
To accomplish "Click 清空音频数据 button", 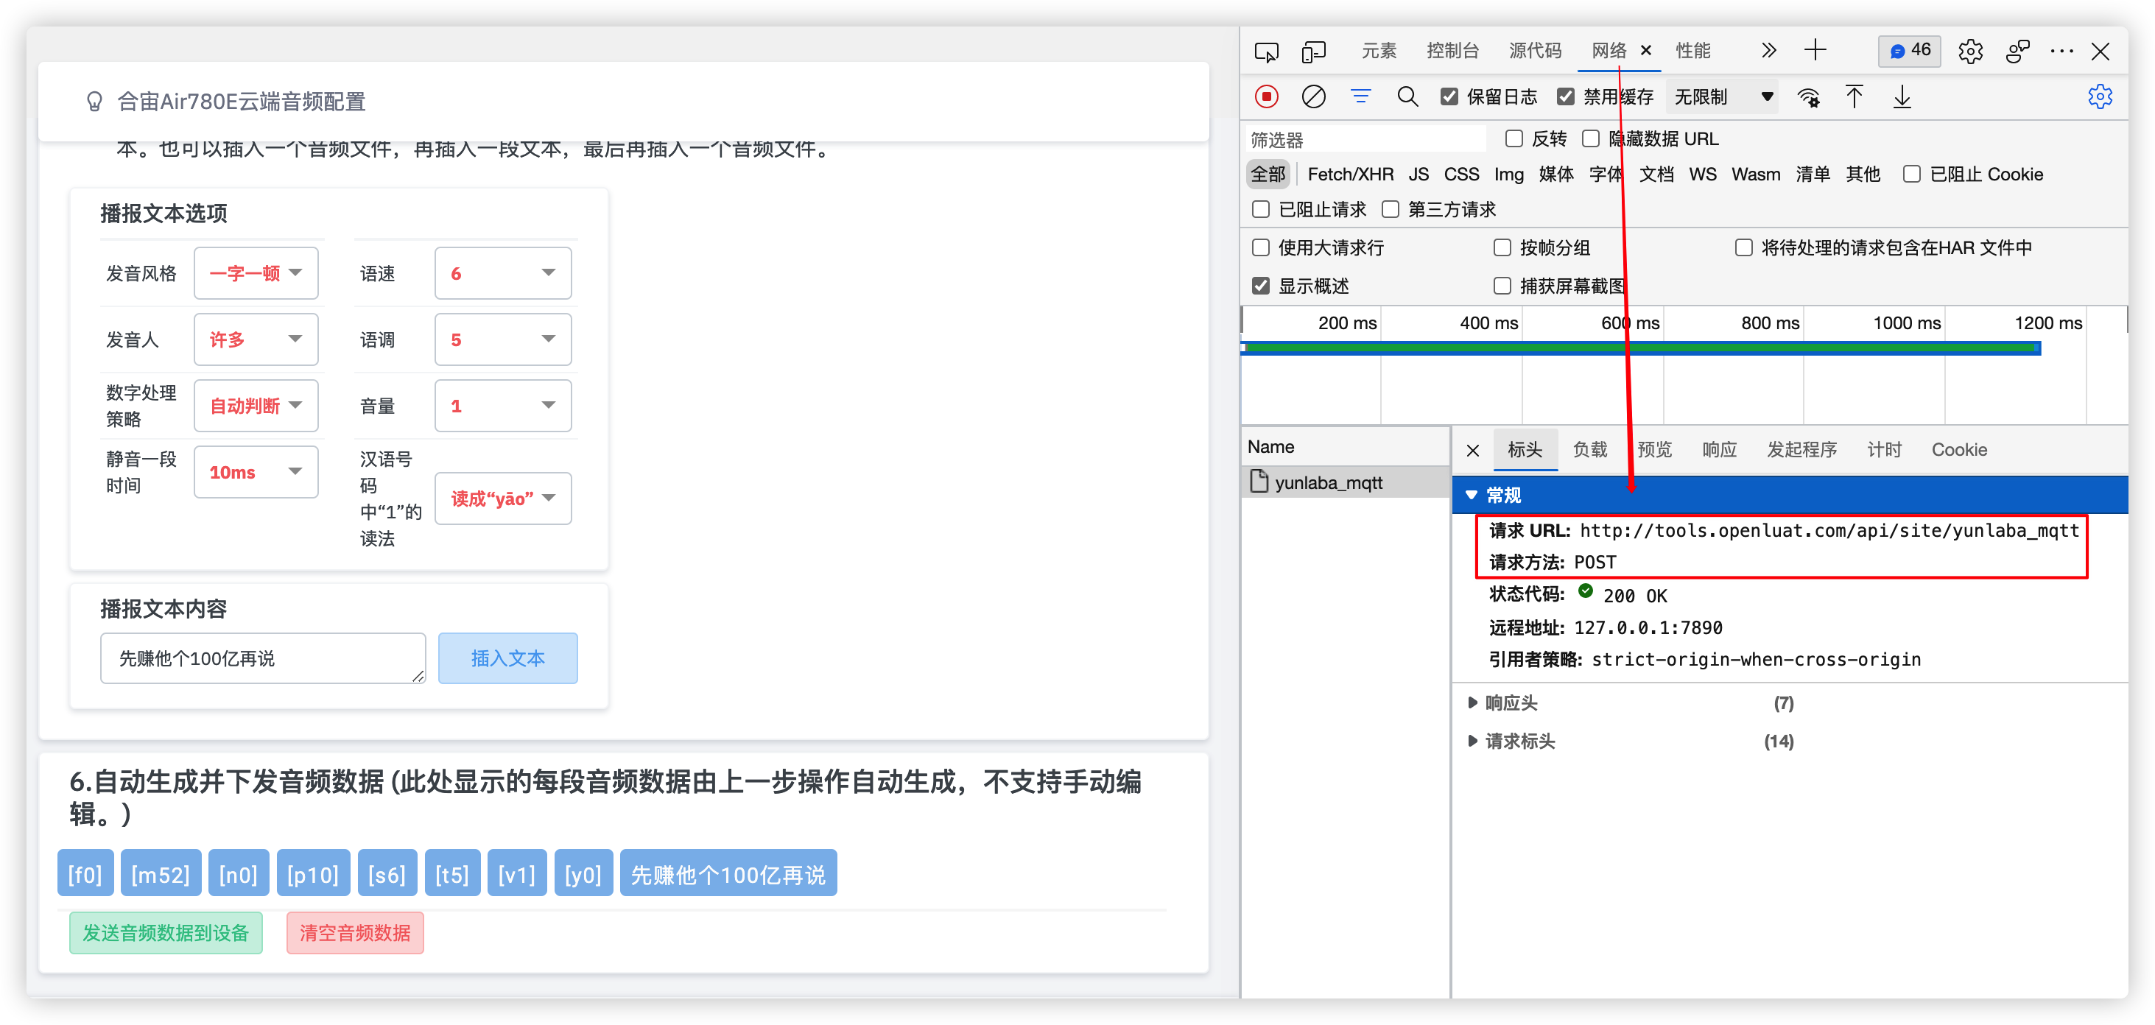I will pos(355,932).
